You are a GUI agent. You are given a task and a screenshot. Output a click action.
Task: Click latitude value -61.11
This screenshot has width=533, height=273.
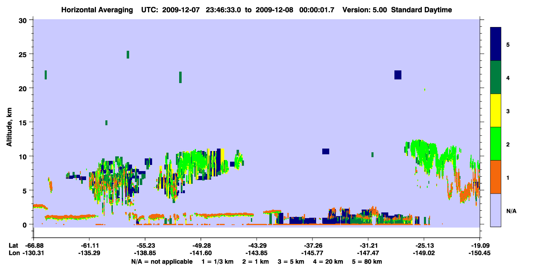(x=89, y=245)
